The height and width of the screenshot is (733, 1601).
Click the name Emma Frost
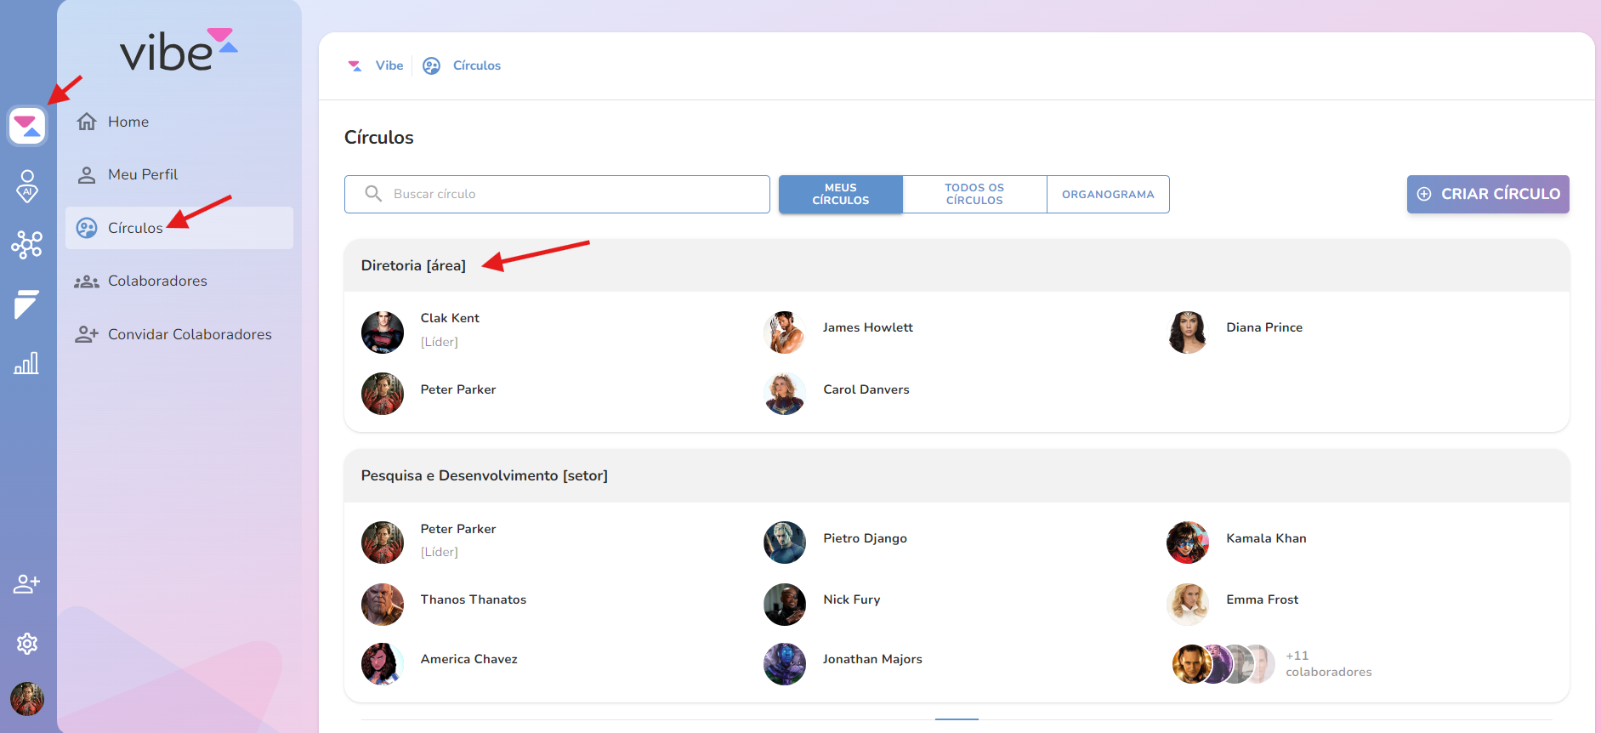point(1263,599)
